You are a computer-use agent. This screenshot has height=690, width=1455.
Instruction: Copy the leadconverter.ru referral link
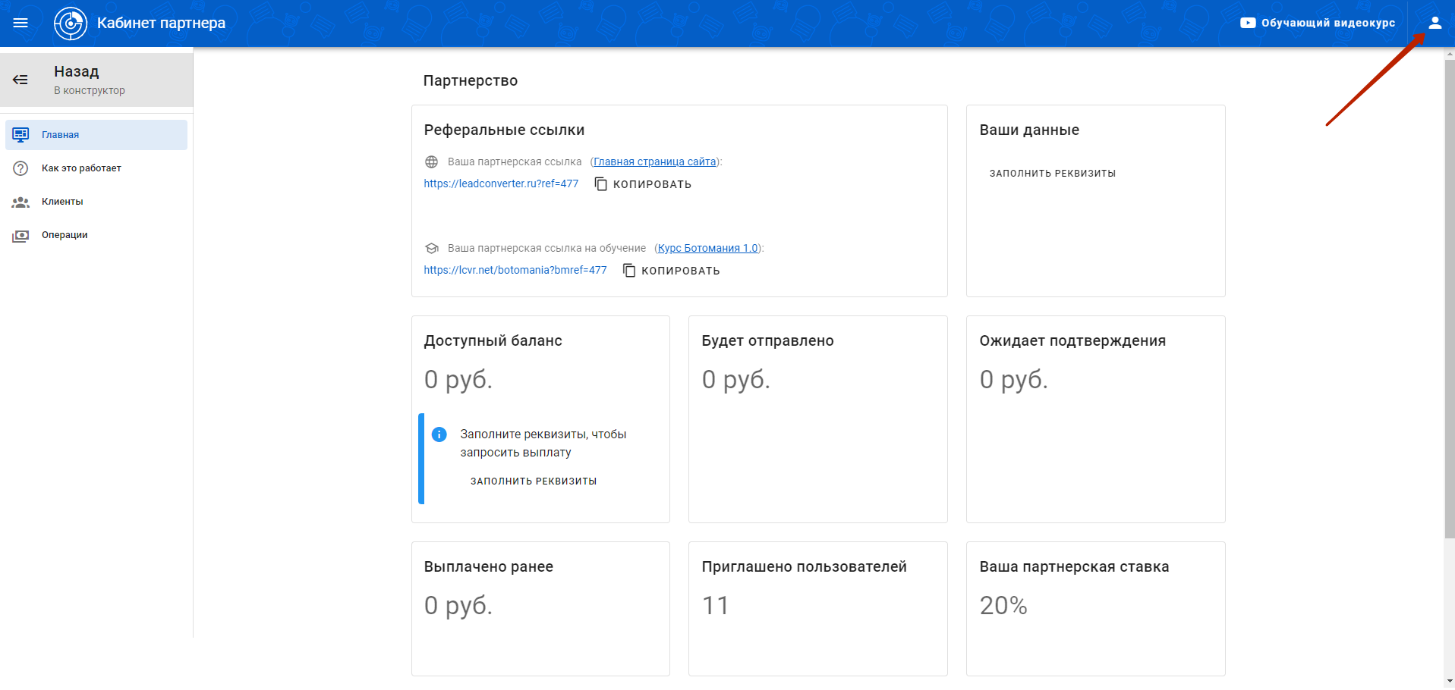tap(643, 184)
